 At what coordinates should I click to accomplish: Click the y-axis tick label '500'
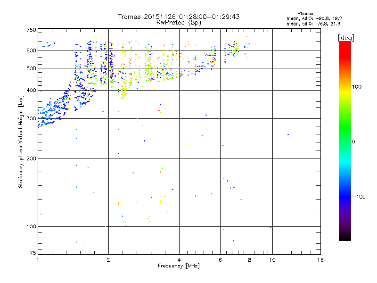coord(31,68)
